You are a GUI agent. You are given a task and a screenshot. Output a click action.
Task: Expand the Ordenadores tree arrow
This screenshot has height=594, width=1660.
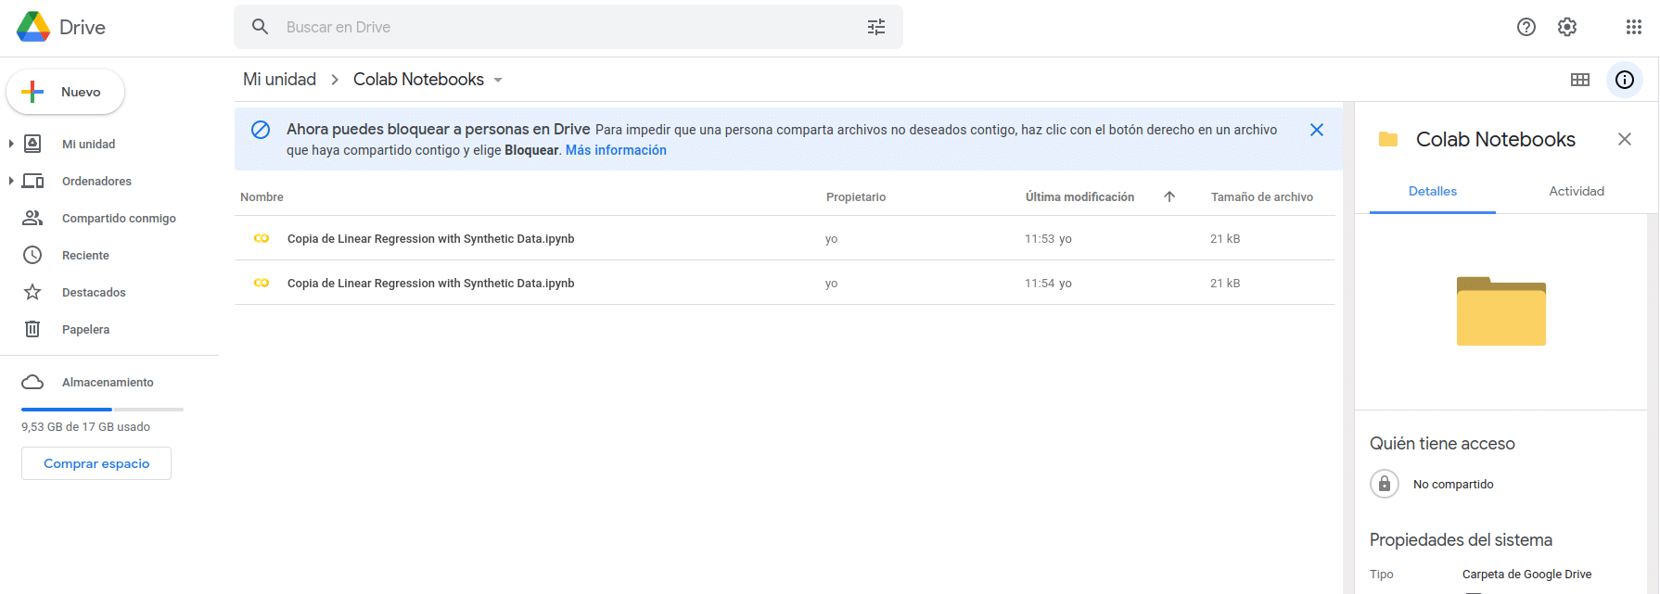pos(11,181)
